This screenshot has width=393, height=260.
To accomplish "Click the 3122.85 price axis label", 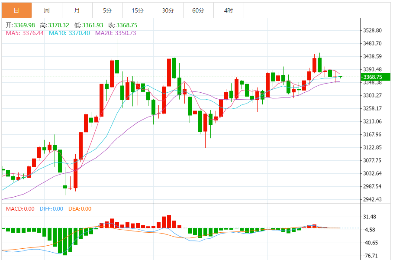I will click(x=373, y=147).
